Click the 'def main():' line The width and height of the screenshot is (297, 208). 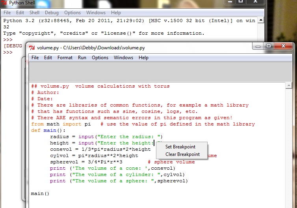click(48, 130)
